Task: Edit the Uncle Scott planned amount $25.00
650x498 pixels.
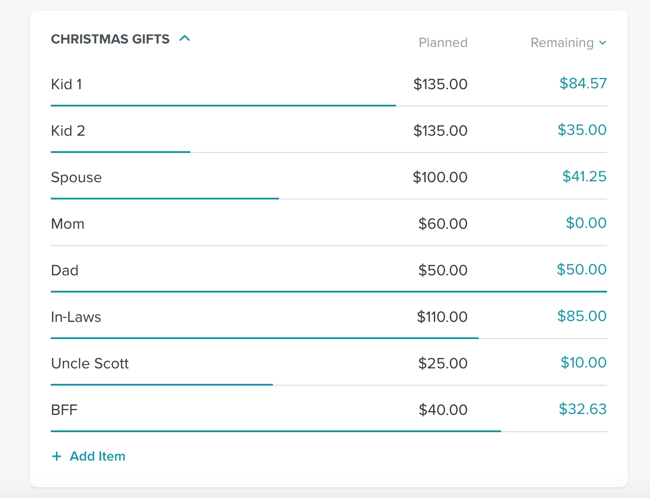Action: [x=443, y=363]
